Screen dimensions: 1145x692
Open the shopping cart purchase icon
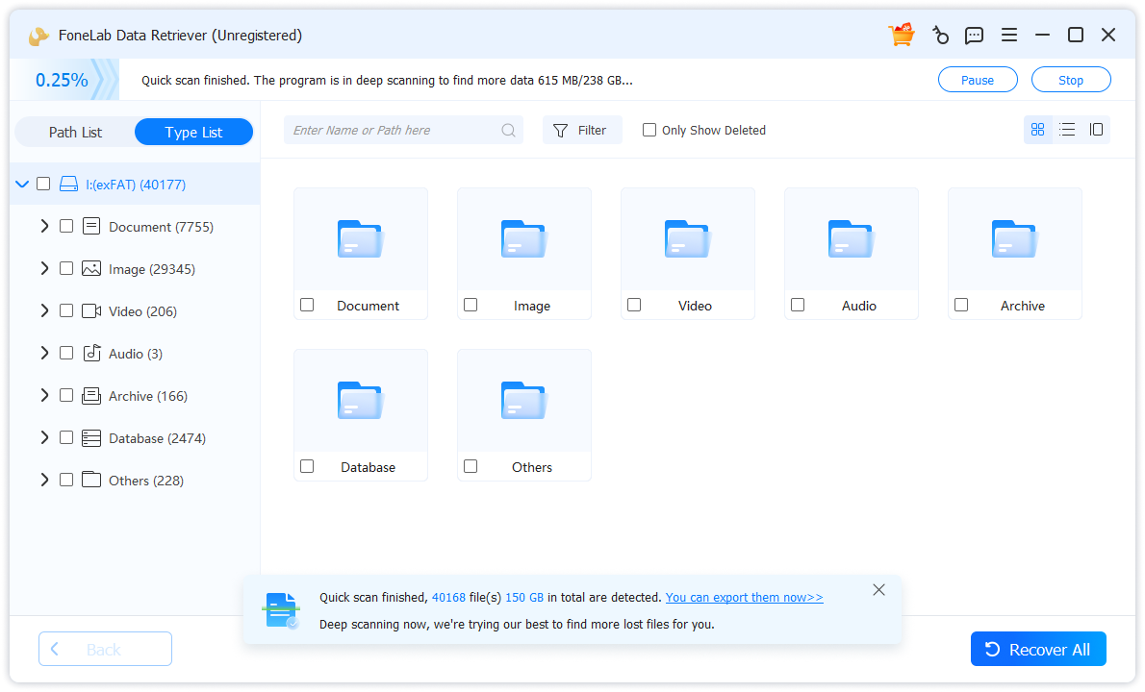click(x=901, y=34)
